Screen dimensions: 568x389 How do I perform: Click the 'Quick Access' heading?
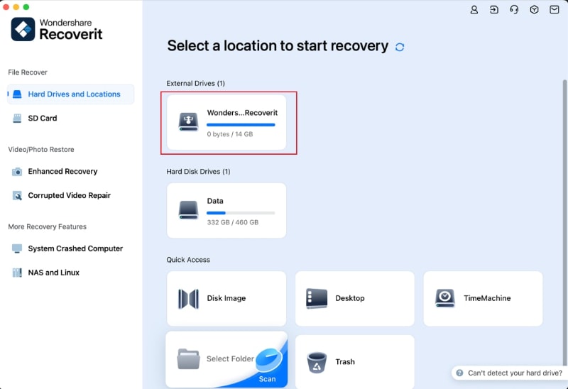tap(188, 260)
